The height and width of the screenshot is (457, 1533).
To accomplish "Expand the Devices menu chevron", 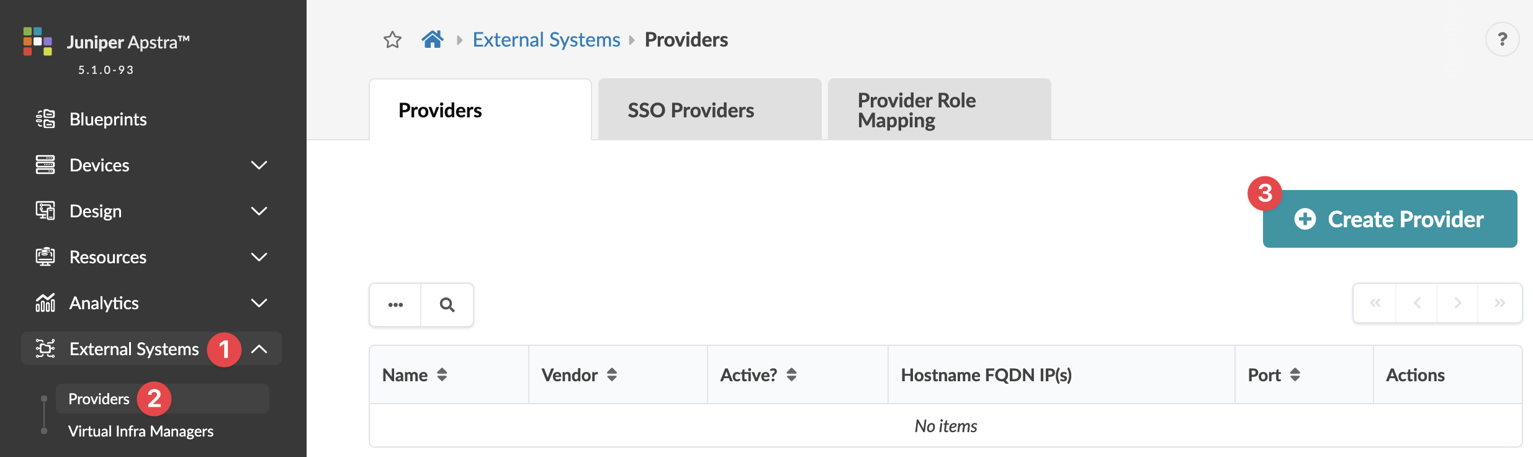I will click(259, 165).
